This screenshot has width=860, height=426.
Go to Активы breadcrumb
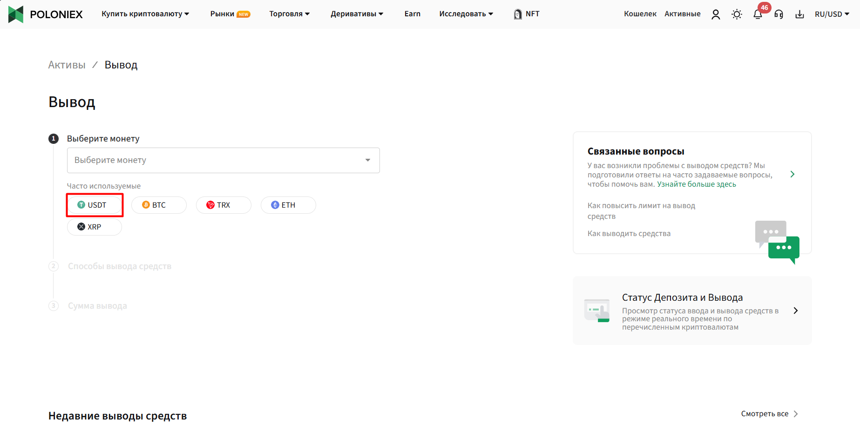click(x=67, y=65)
